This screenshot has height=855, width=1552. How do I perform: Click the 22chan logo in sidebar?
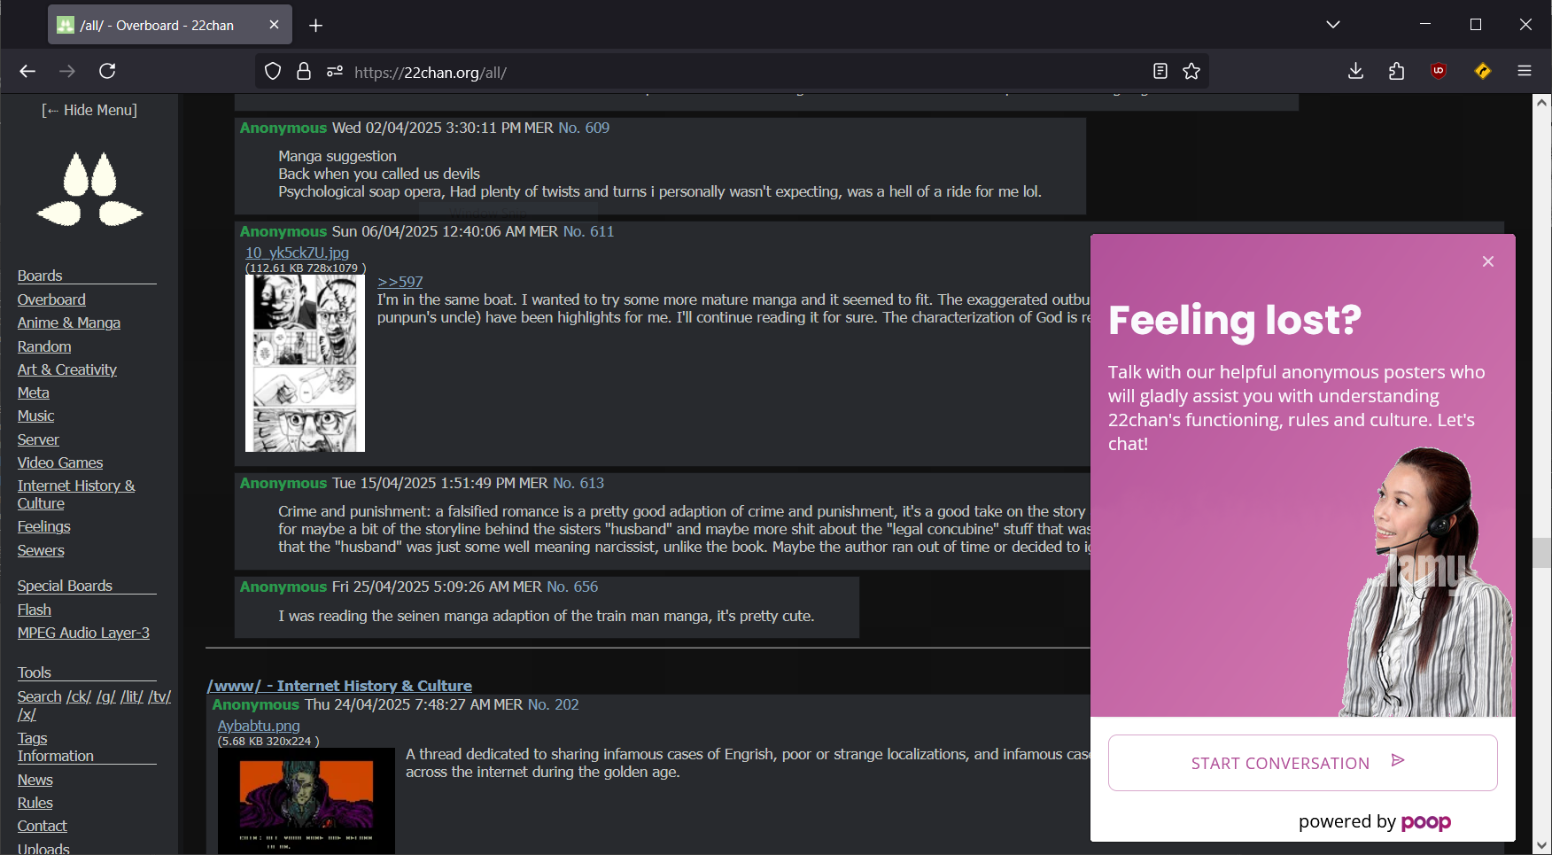coord(89,189)
